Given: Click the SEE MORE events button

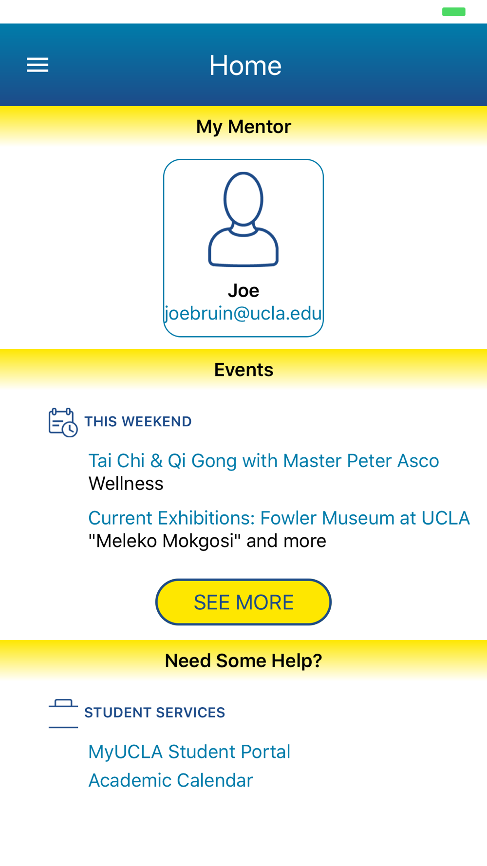Looking at the screenshot, I should coord(243,602).
